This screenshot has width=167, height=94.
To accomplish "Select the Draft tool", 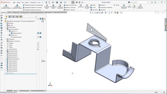I will [x=93, y=8].
